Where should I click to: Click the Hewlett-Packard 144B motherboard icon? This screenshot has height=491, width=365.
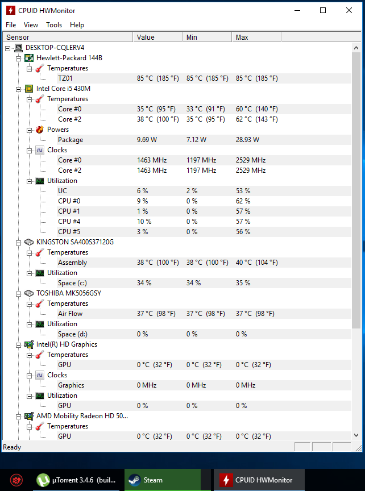point(29,58)
